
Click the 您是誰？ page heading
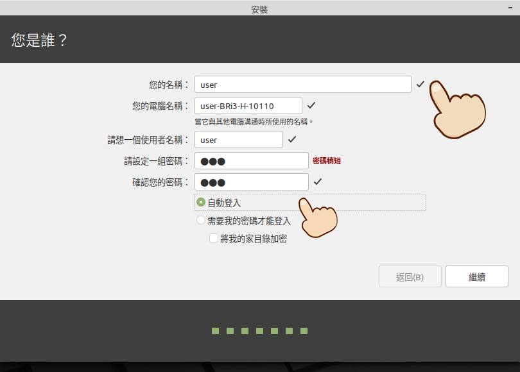tap(39, 40)
